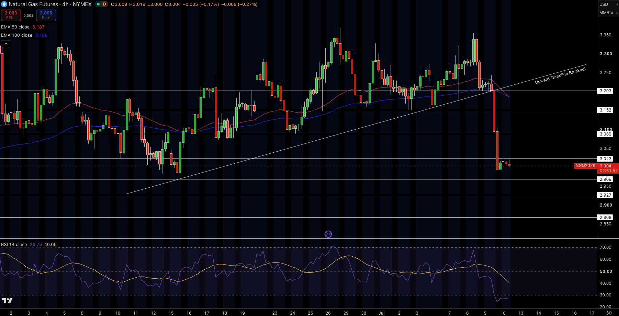Click the orange D delayed-data badge
The image size is (619, 316).
(x=104, y=4)
